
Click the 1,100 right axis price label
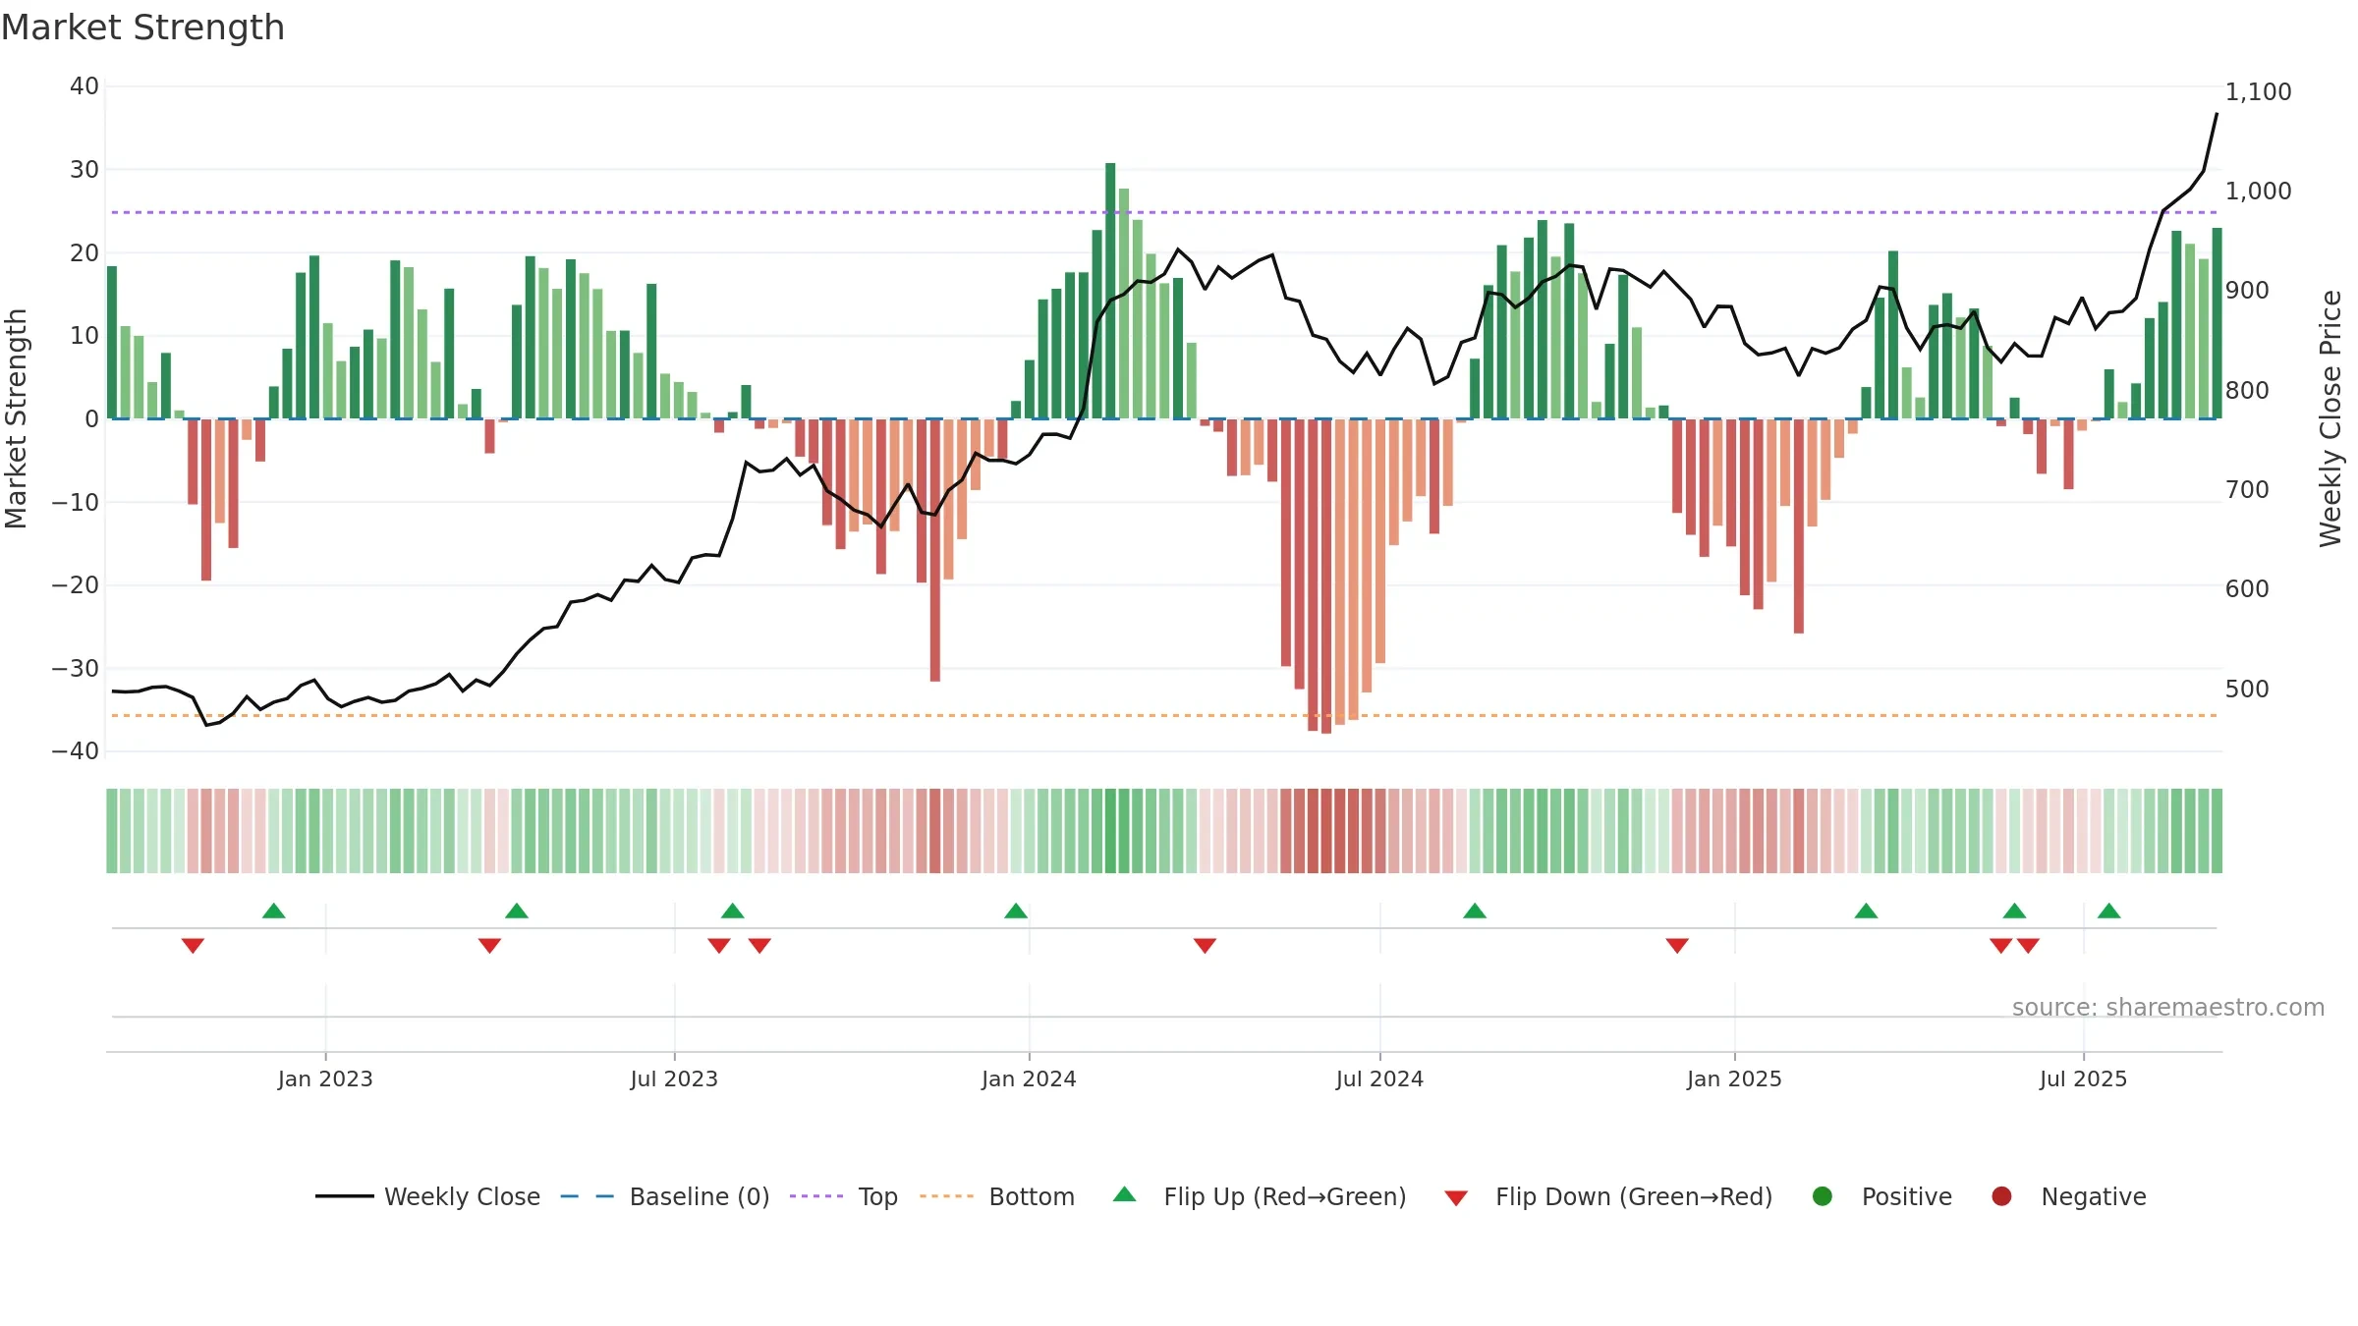pos(2258,92)
